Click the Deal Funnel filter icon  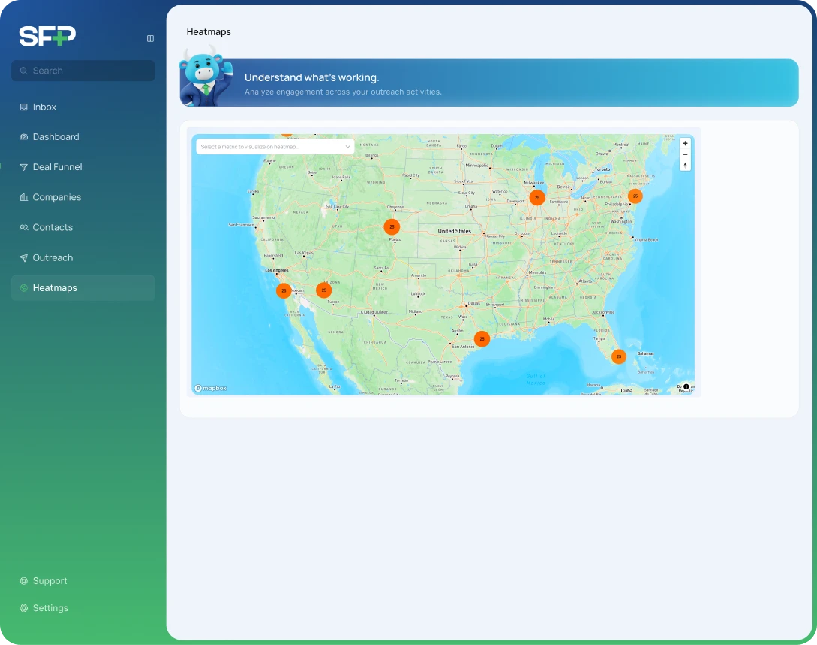click(24, 167)
